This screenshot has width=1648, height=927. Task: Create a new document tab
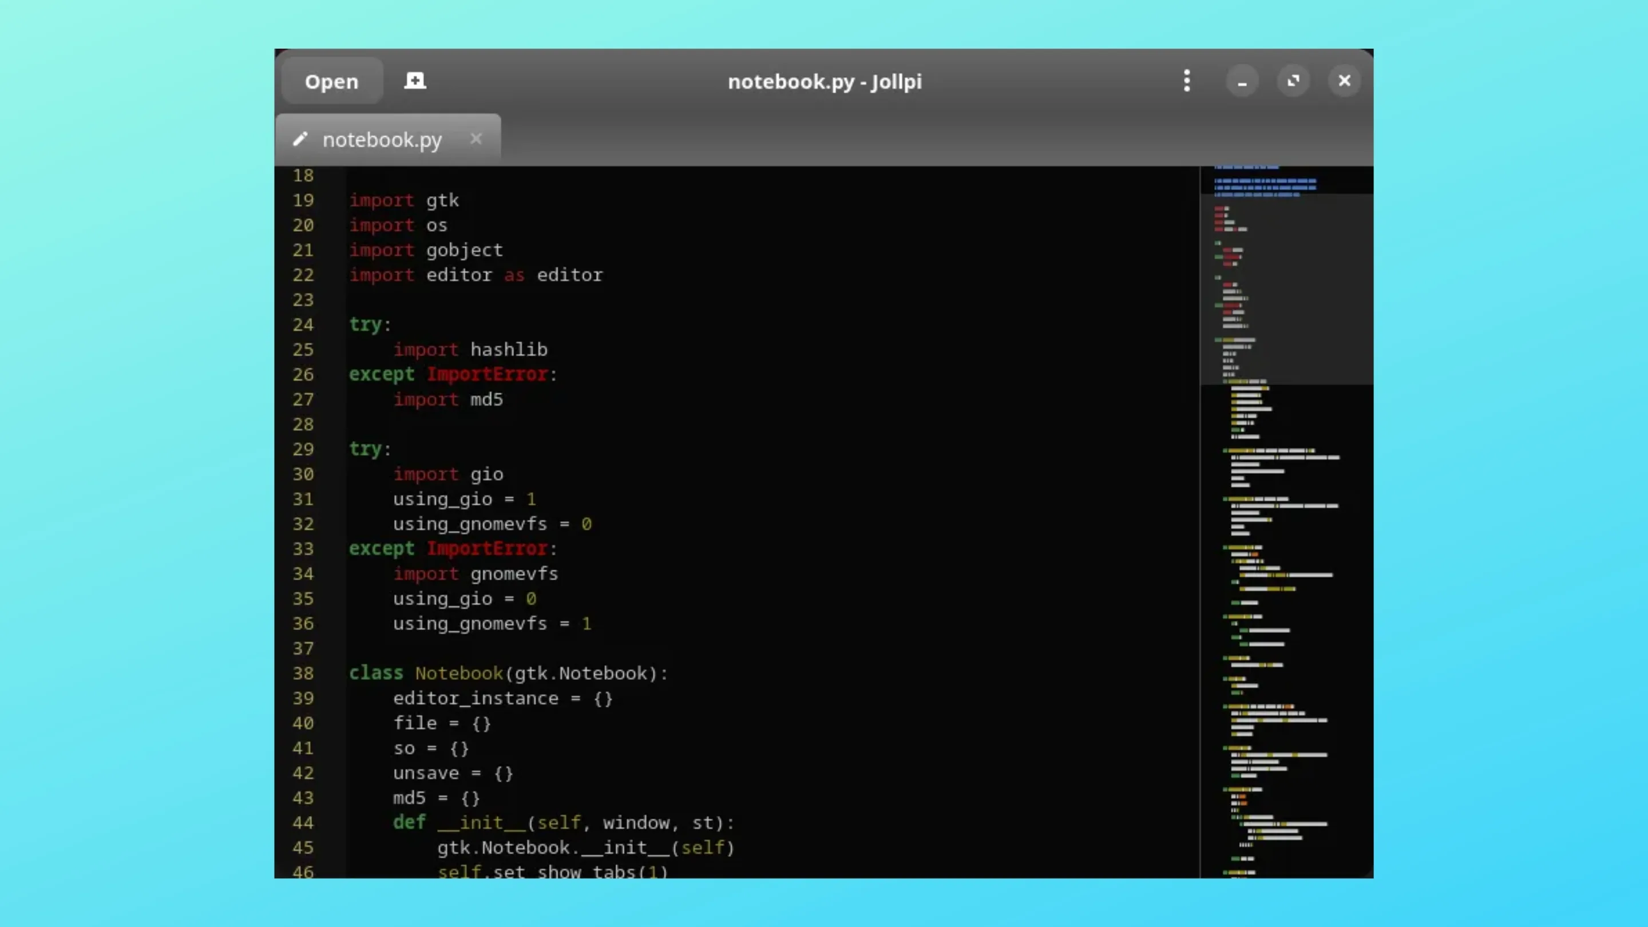click(x=414, y=81)
